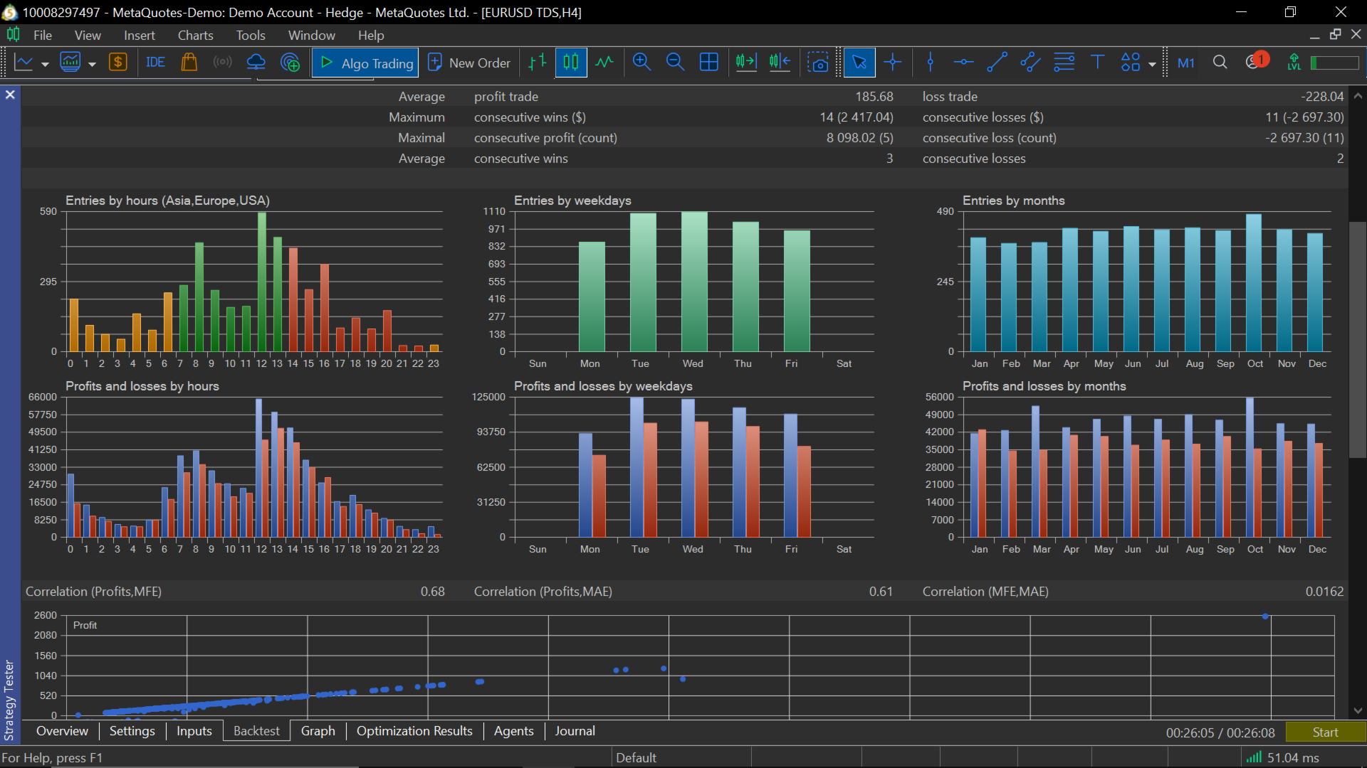Switch to the Optimization Results tab

tap(414, 731)
